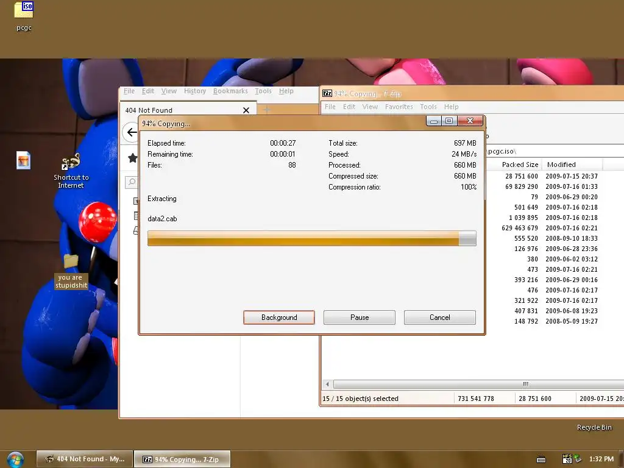Select row with packed size 1 039 895
Viewport: 624px width, 468px height.
pos(555,218)
